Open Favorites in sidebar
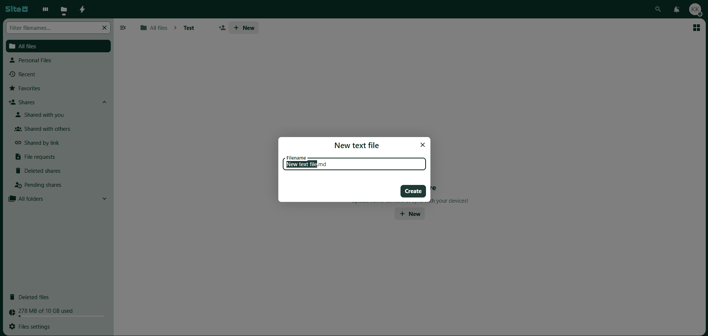This screenshot has width=708, height=336. [x=29, y=88]
